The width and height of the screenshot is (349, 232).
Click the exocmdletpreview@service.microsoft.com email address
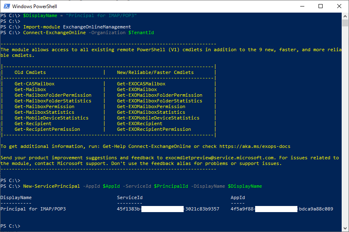point(219,158)
